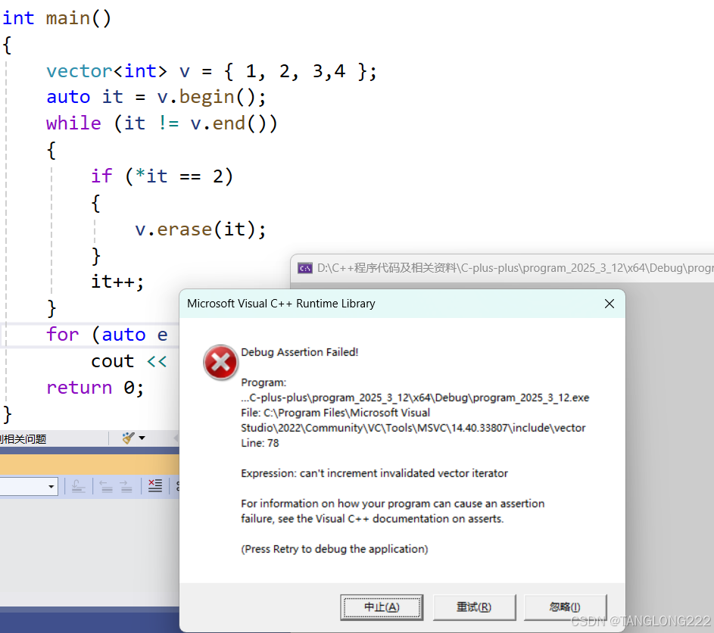The height and width of the screenshot is (633, 714).
Task: Click the "Line: 78" text
Action: pos(260,443)
